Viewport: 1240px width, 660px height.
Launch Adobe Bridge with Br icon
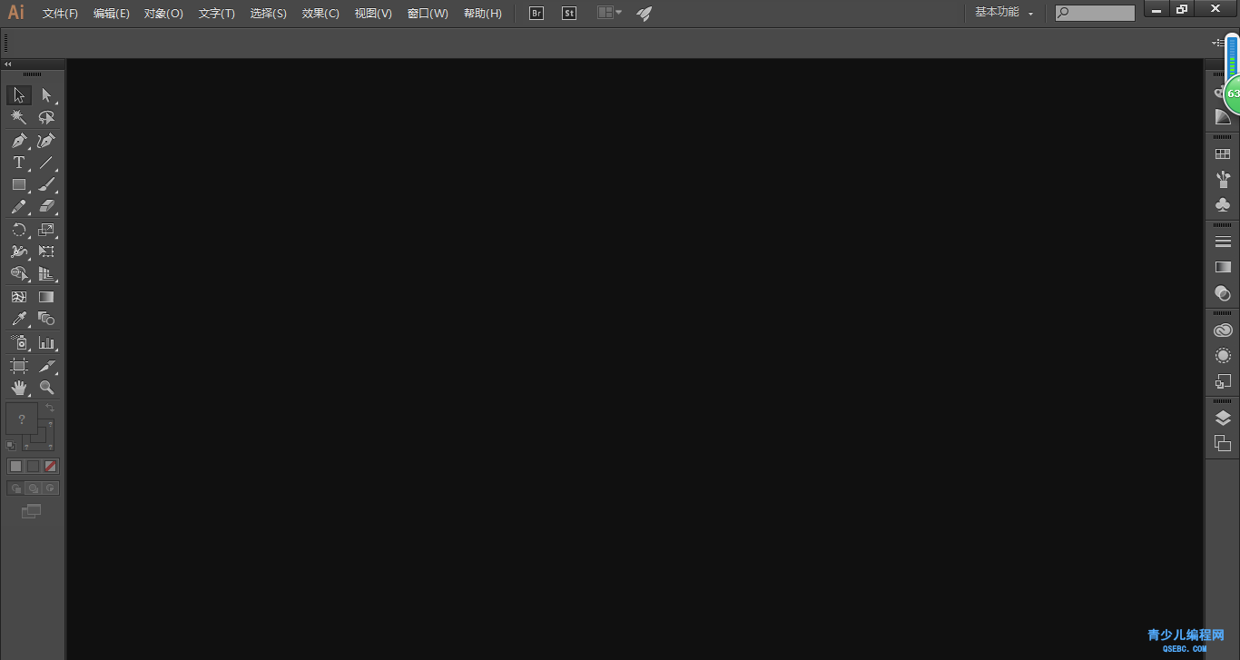coord(536,14)
